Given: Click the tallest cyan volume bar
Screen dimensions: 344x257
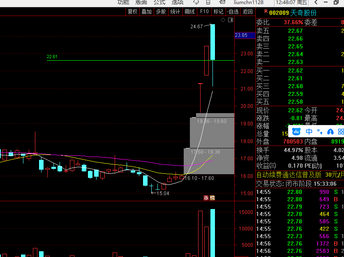Looking at the screenshot, I should pos(212,233).
